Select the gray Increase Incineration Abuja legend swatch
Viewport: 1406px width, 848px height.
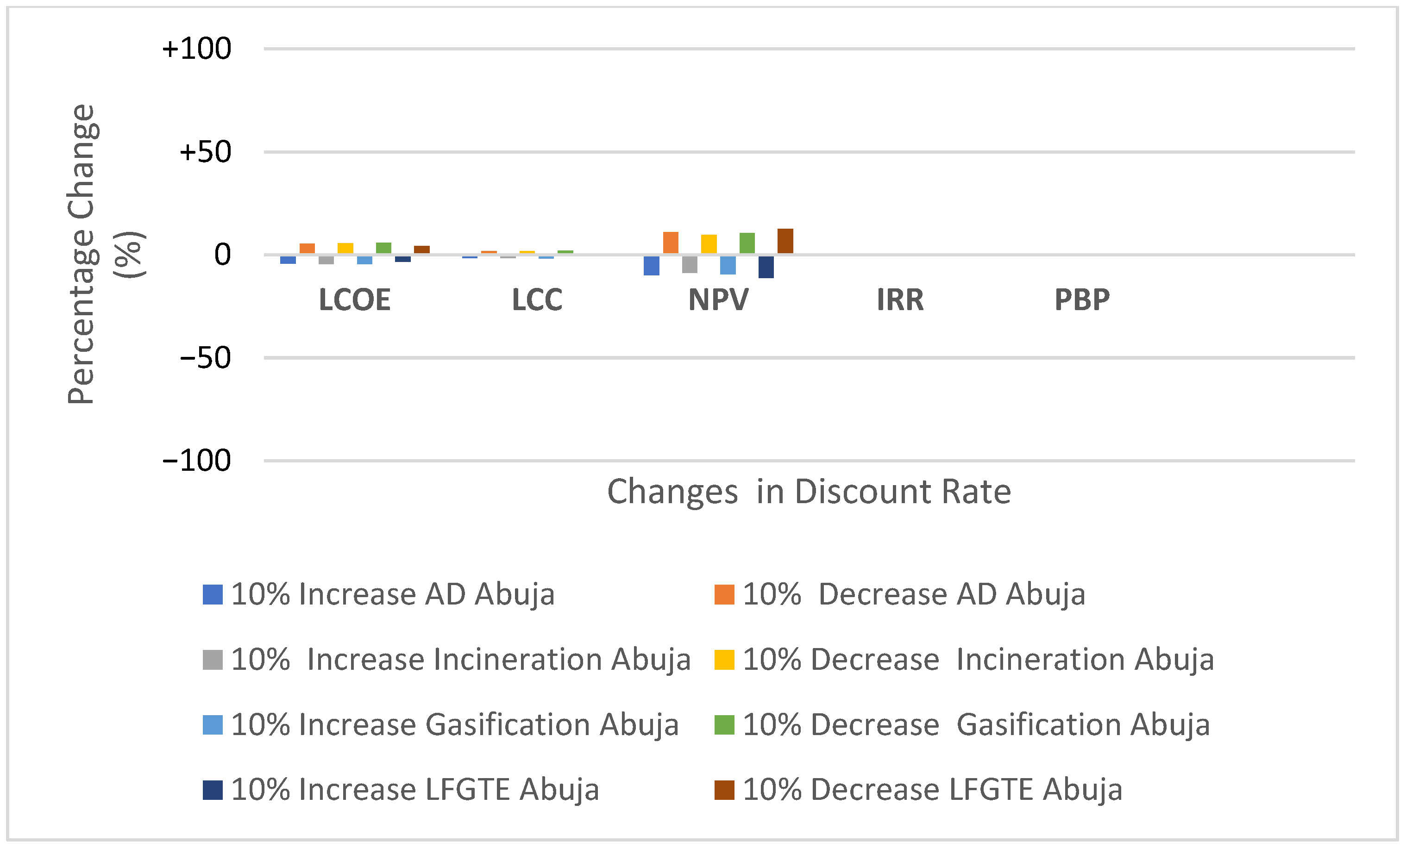coord(212,660)
